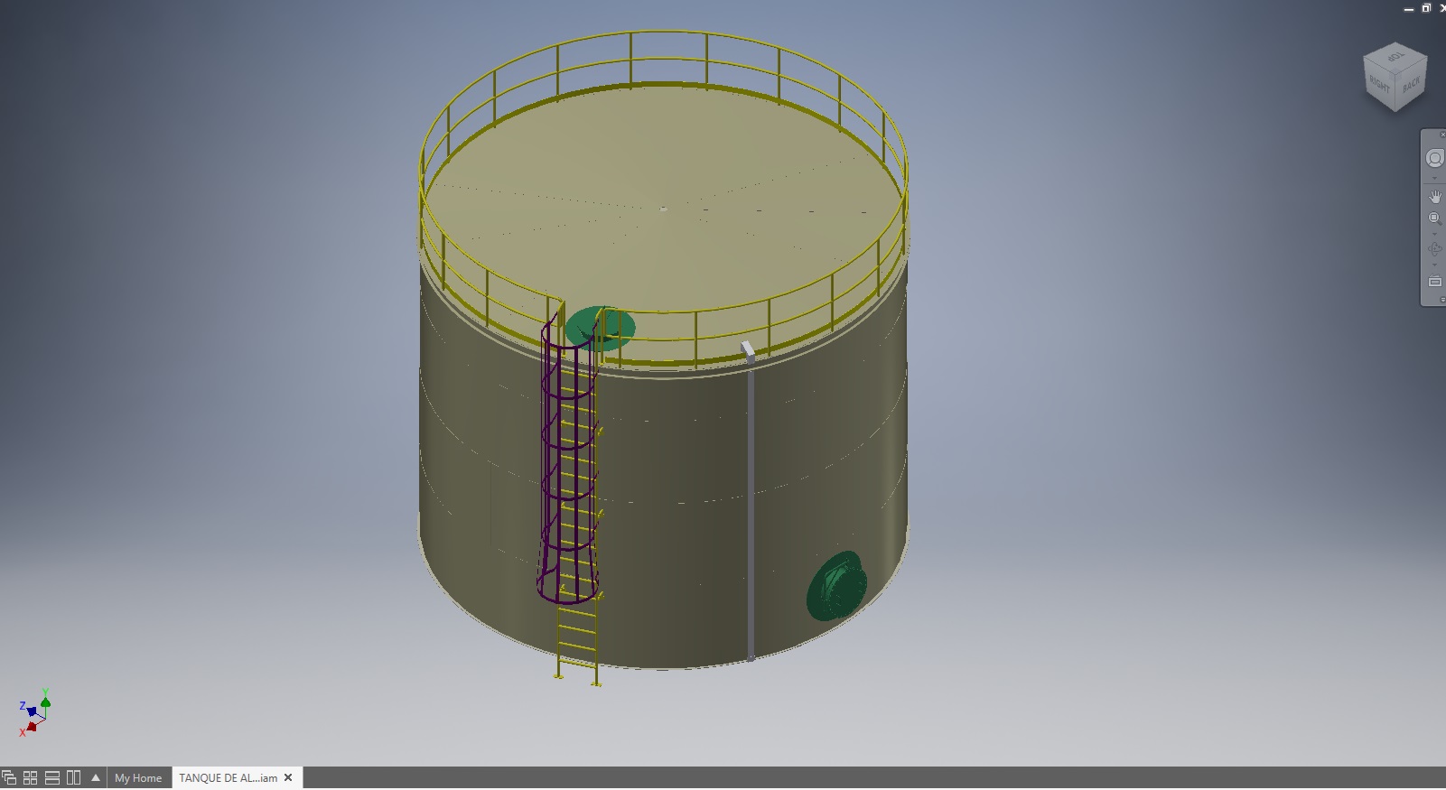Open navigation bar customize menu

pyautogui.click(x=1441, y=300)
